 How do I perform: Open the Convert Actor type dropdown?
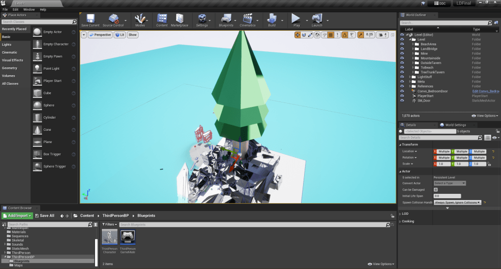450,183
